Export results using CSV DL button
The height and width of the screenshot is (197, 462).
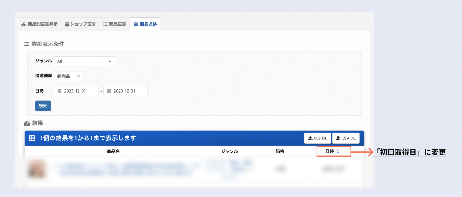click(x=345, y=138)
